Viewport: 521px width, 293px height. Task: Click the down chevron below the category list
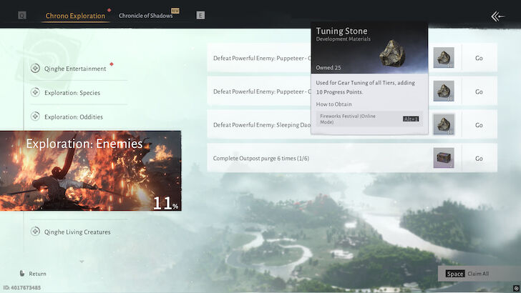[82, 262]
